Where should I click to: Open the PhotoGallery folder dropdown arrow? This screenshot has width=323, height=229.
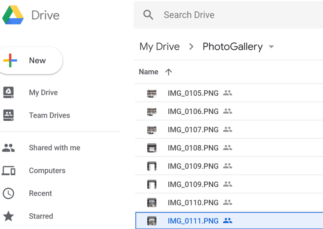tap(272, 47)
